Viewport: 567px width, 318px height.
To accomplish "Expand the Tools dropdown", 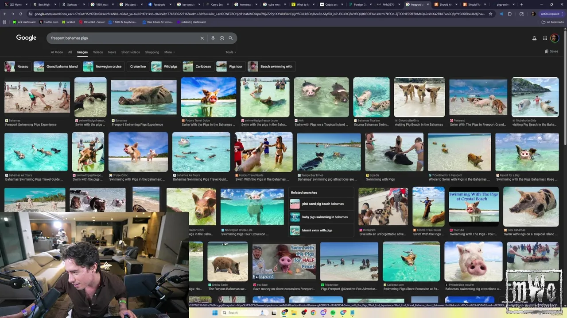I will click(231, 52).
